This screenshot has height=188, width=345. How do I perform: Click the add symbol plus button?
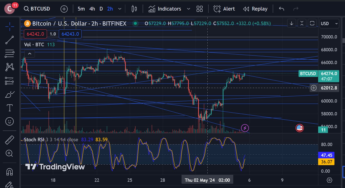(64, 9)
